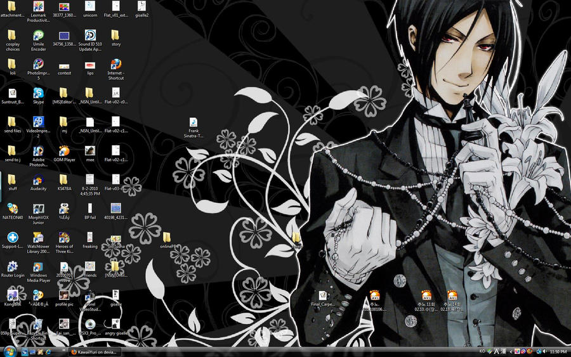The width and height of the screenshot is (571, 357).
Task: Open the AVI file dated 02.10
Action: tap(426, 301)
